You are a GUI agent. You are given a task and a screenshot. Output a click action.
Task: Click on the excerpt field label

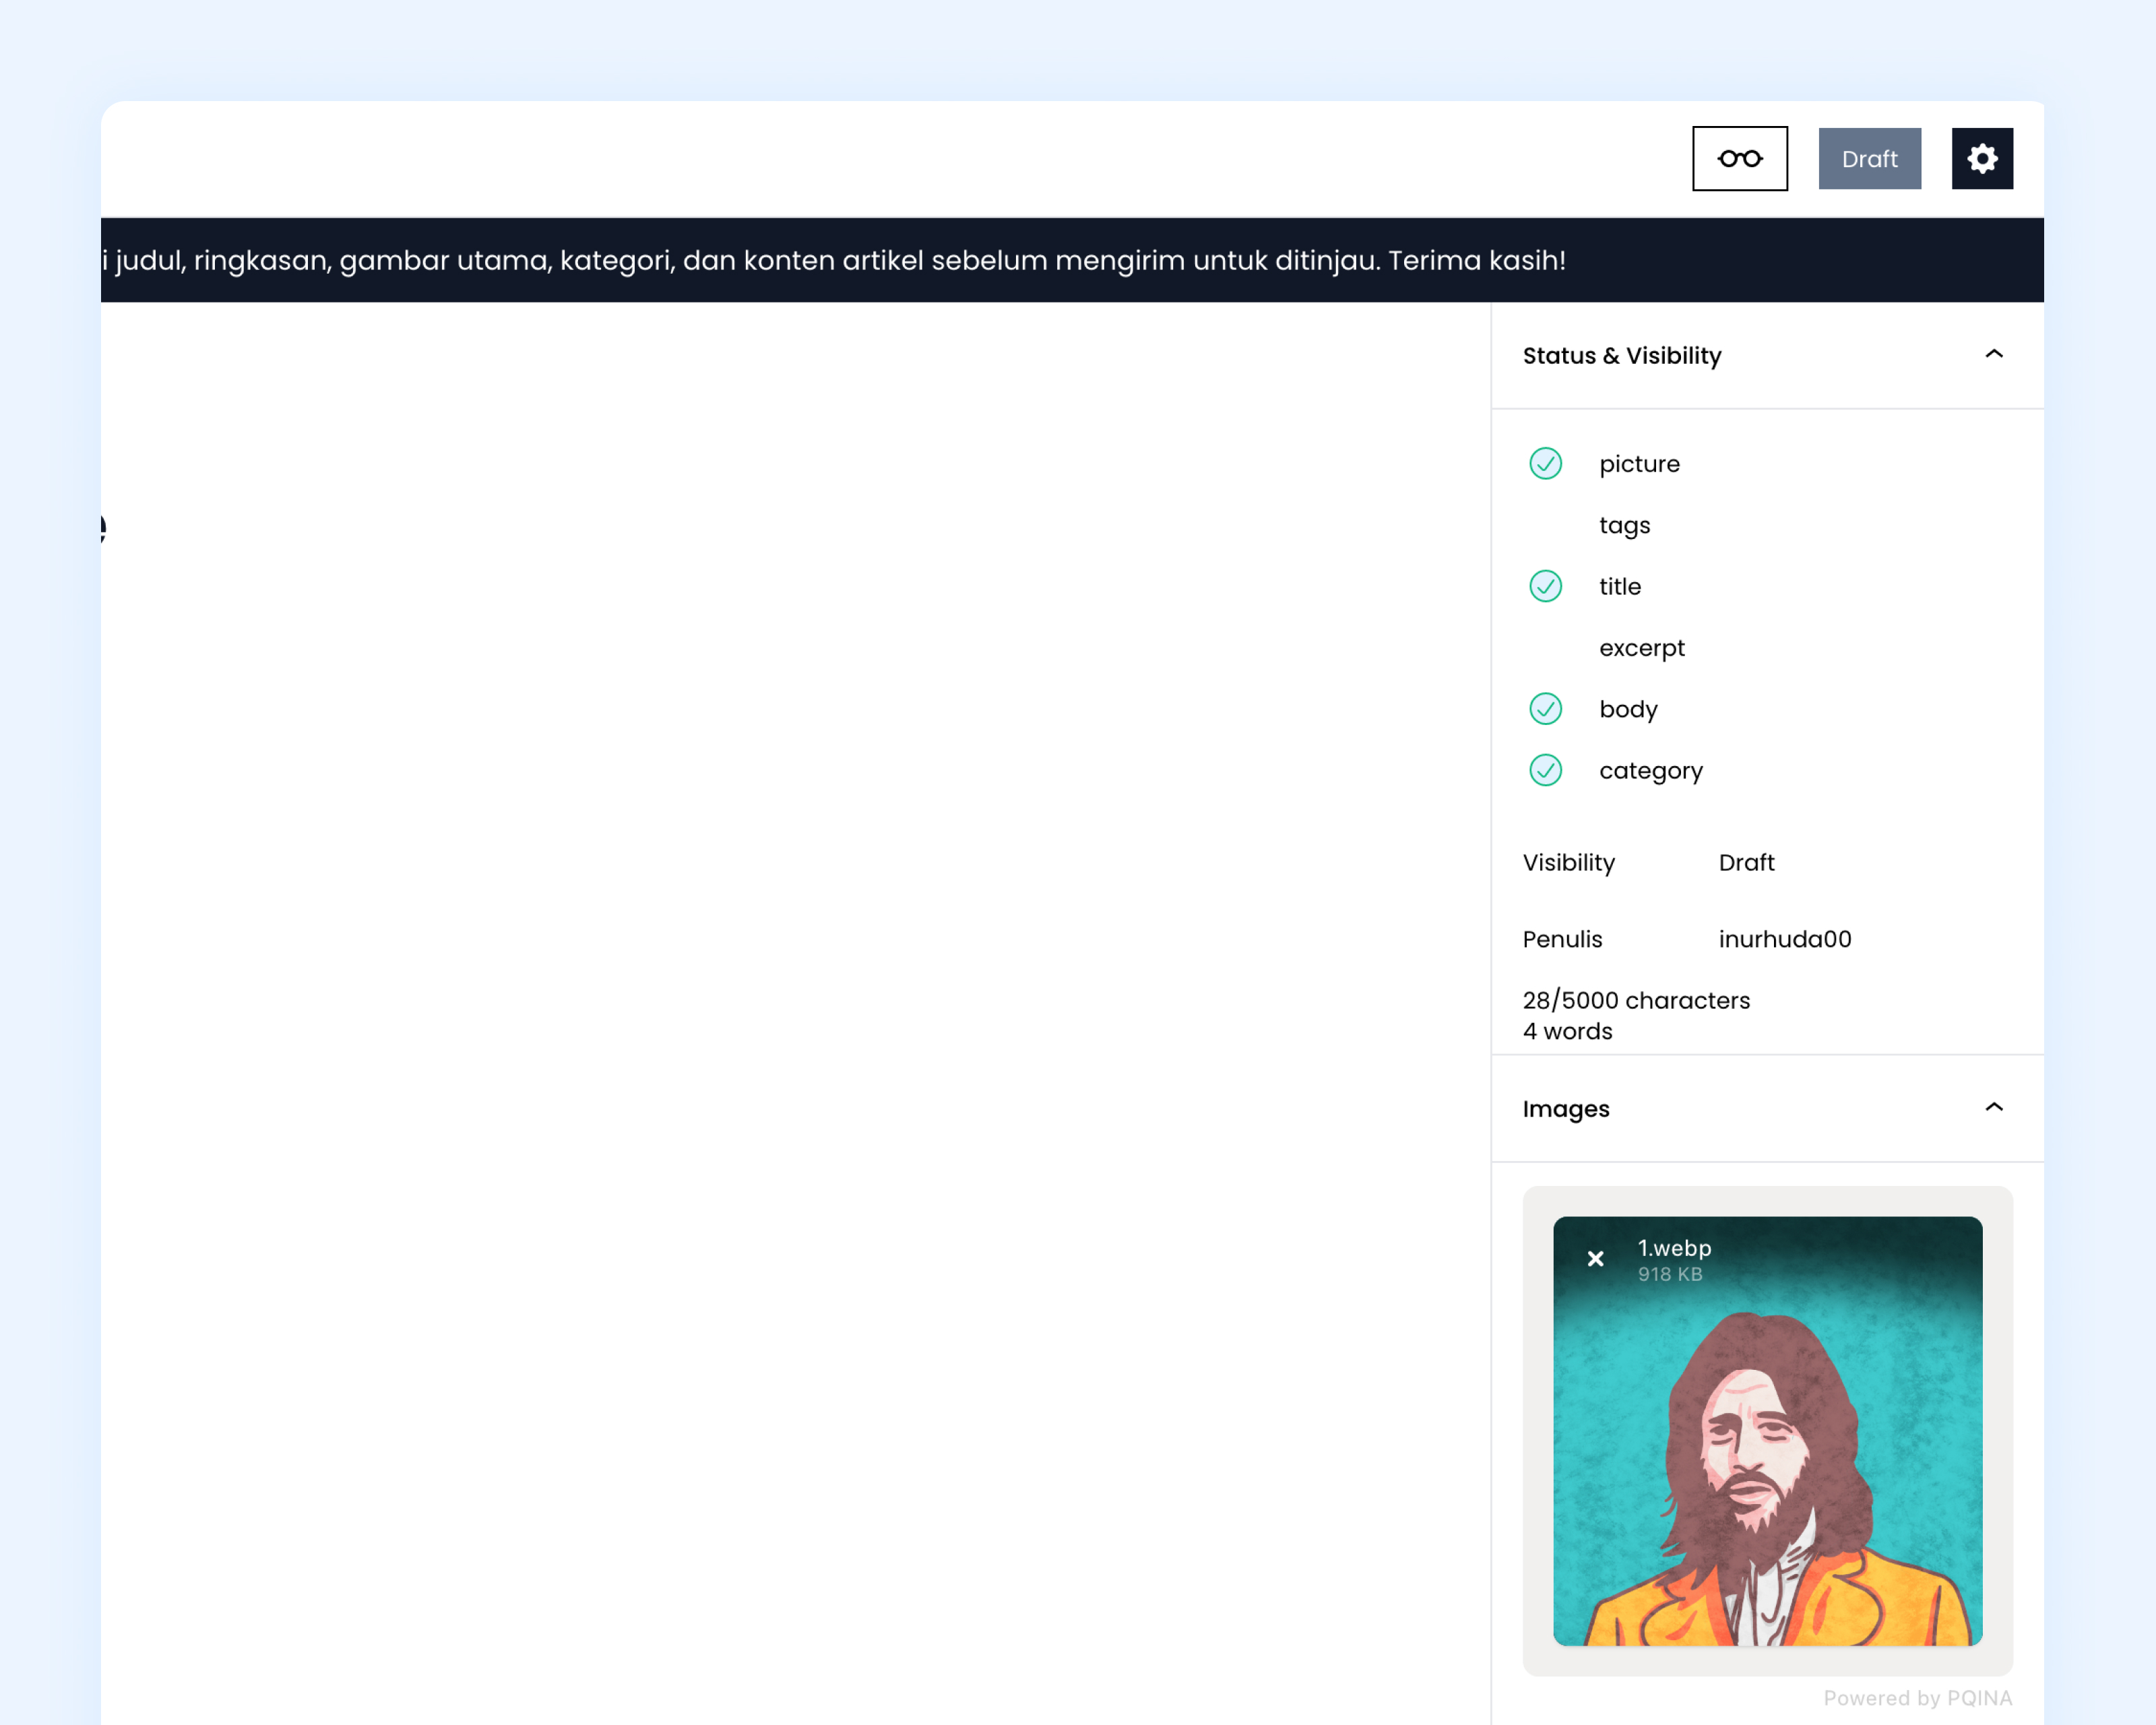(1641, 648)
